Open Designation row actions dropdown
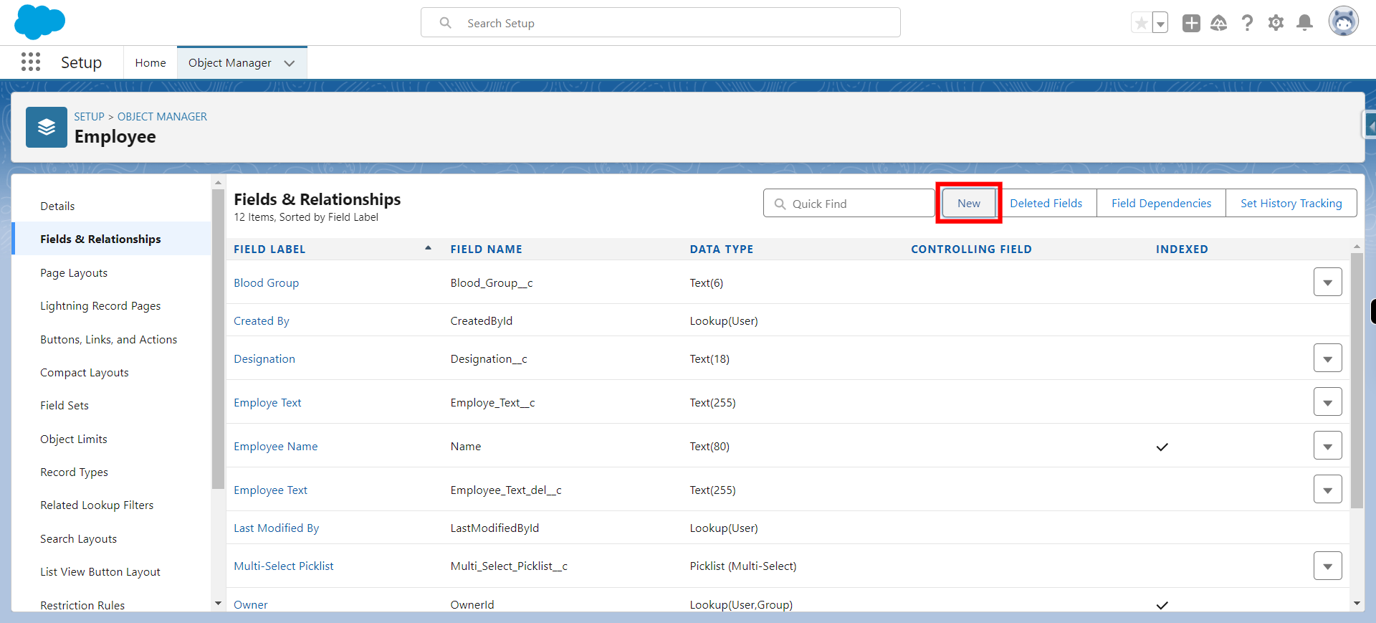Image resolution: width=1376 pixels, height=623 pixels. click(x=1327, y=358)
